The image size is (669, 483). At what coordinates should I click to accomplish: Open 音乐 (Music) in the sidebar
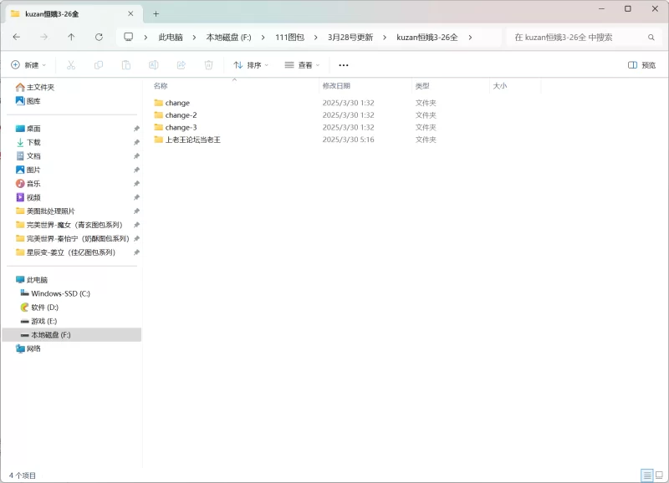(33, 183)
